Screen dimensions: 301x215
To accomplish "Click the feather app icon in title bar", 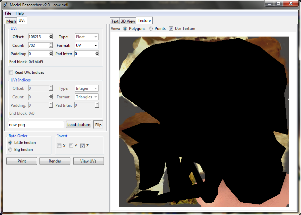I will click(x=5, y=5).
